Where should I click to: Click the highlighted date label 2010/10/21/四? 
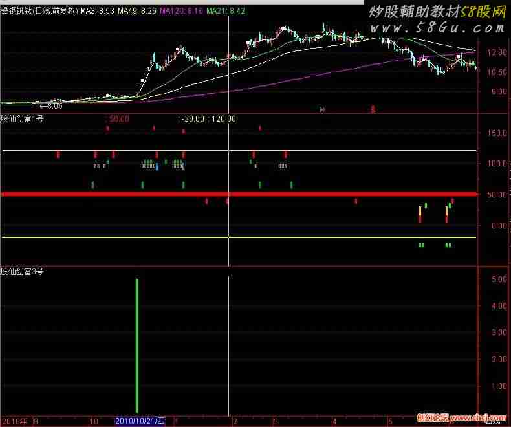tap(140, 421)
